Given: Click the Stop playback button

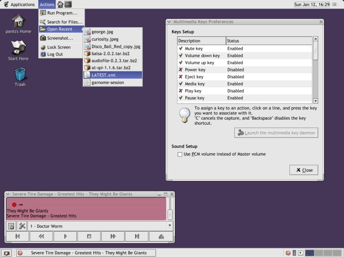Looking at the screenshot, I should (x=89, y=236).
